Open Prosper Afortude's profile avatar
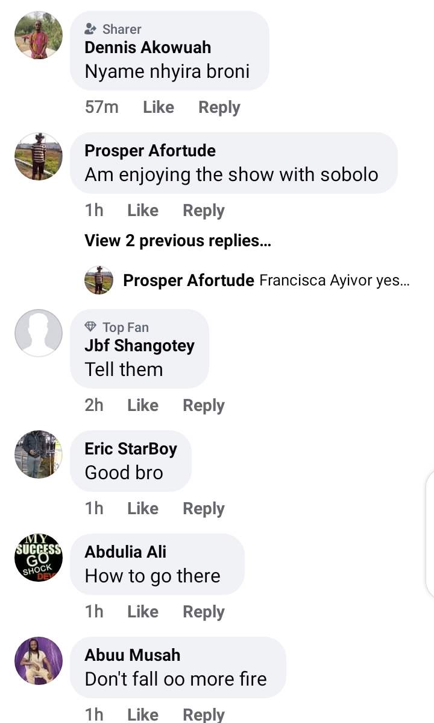The width and height of the screenshot is (434, 723). point(39,156)
